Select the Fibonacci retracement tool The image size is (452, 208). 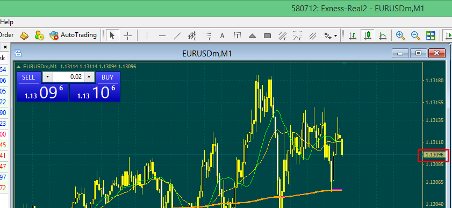tap(207, 35)
